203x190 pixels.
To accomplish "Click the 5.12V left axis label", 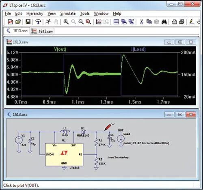I will coord(12,52).
